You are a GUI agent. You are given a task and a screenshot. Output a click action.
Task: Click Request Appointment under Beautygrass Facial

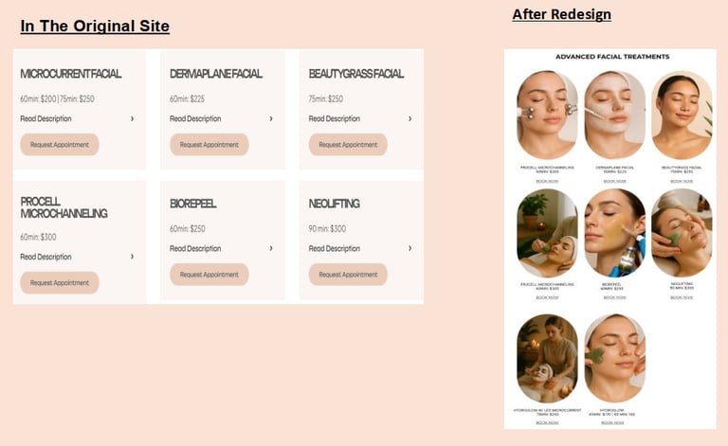pyautogui.click(x=348, y=145)
